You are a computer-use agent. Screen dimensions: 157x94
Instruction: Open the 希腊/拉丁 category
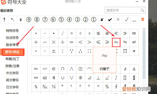point(12,59)
